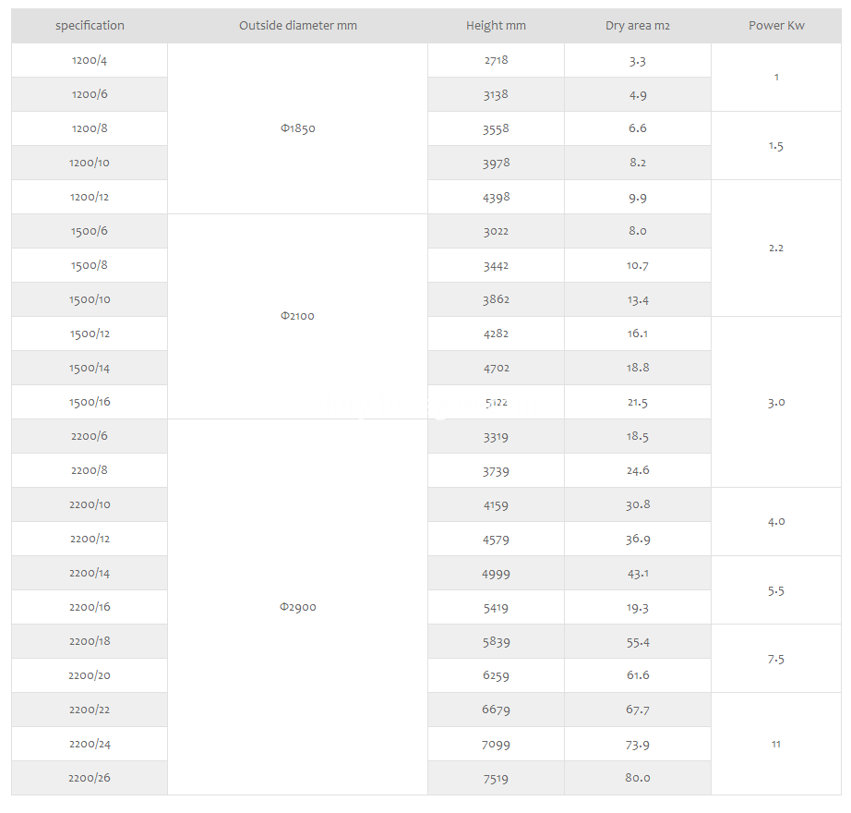Click the 2200/26 specification cell
This screenshot has width=851, height=813.
click(90, 778)
